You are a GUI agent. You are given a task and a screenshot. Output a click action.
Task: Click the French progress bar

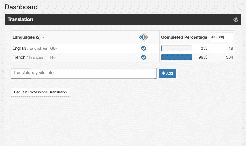pyautogui.click(x=177, y=57)
